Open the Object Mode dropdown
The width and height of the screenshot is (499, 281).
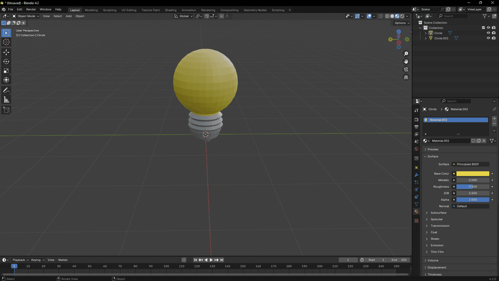[x=26, y=16]
